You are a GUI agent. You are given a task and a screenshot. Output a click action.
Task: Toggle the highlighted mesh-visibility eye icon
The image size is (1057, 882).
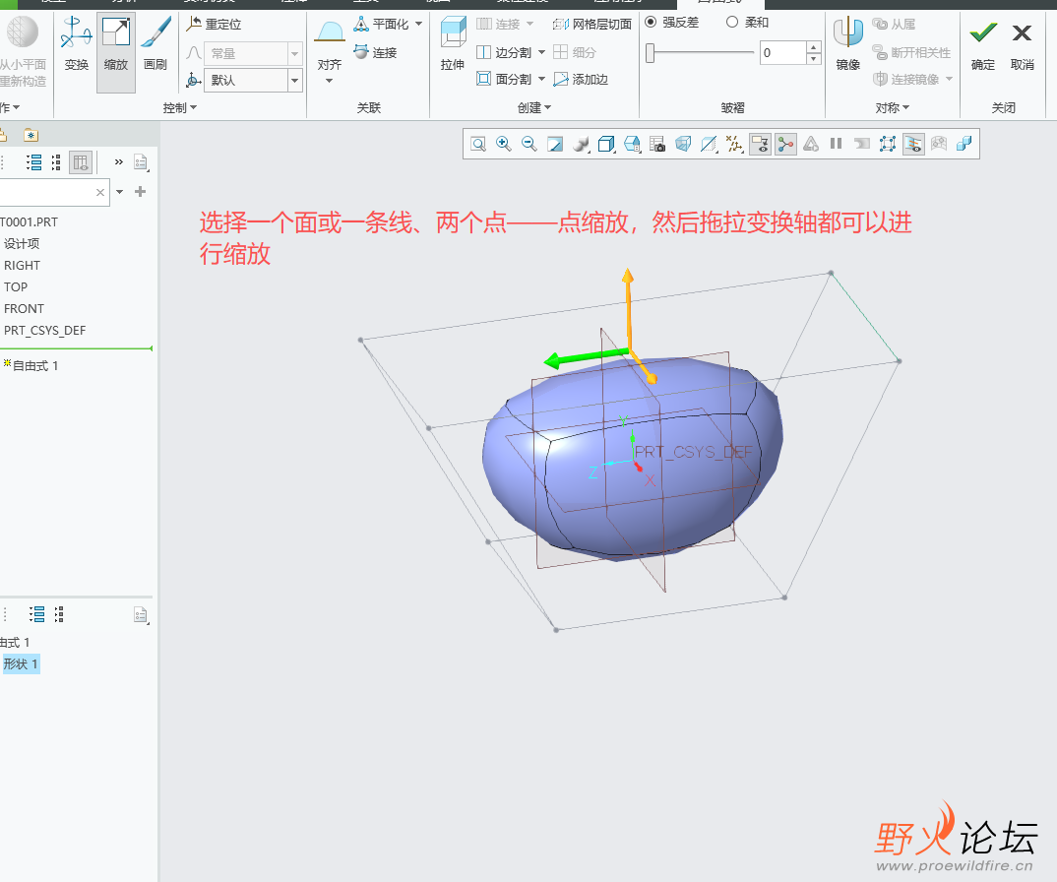coord(913,144)
